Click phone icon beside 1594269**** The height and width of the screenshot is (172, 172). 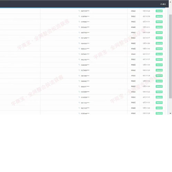pyautogui.click(x=79, y=43)
